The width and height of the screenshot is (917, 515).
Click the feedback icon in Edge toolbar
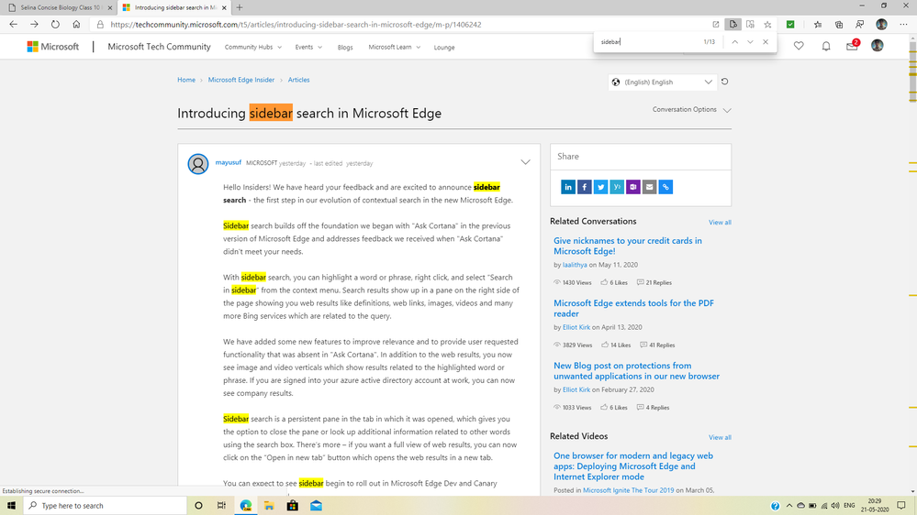tap(860, 25)
